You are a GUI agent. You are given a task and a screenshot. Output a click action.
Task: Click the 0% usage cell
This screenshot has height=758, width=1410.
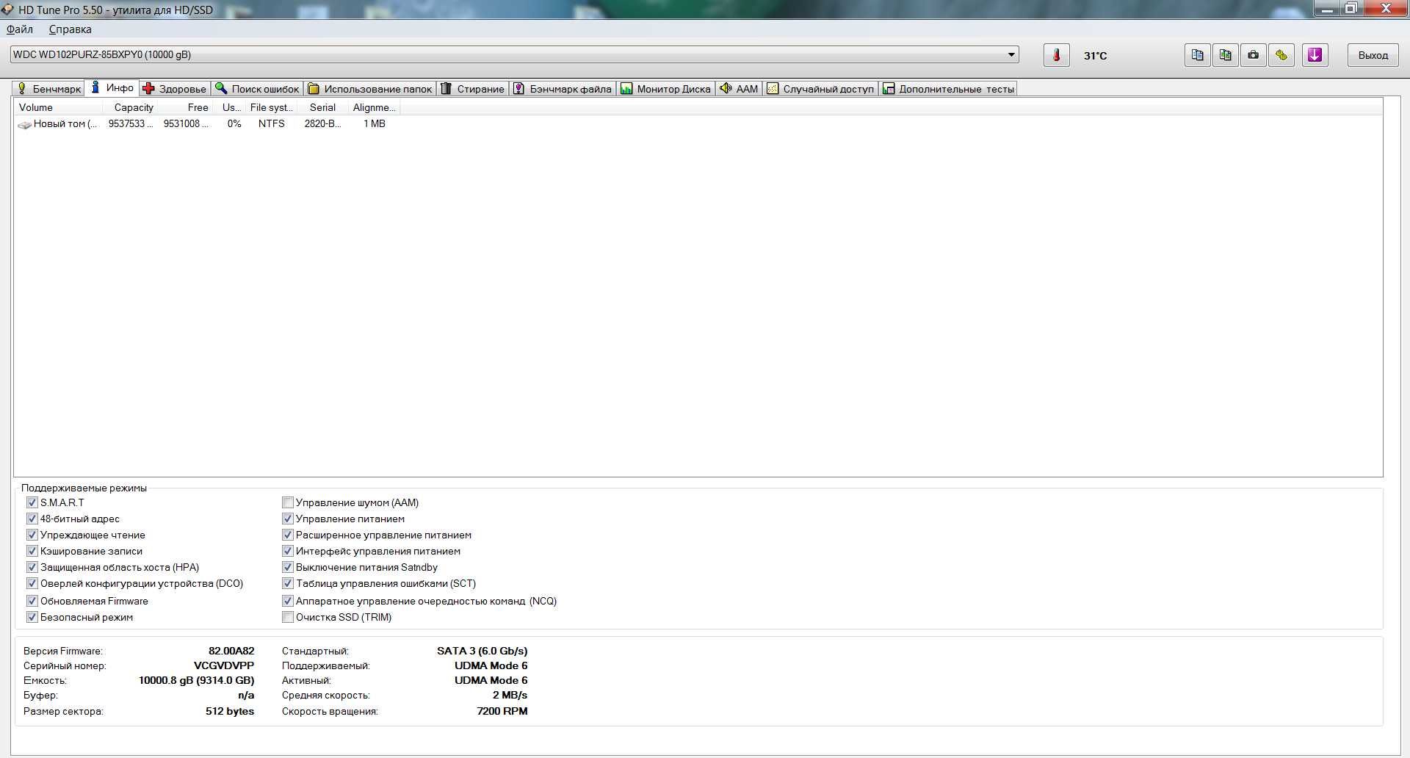tap(234, 123)
